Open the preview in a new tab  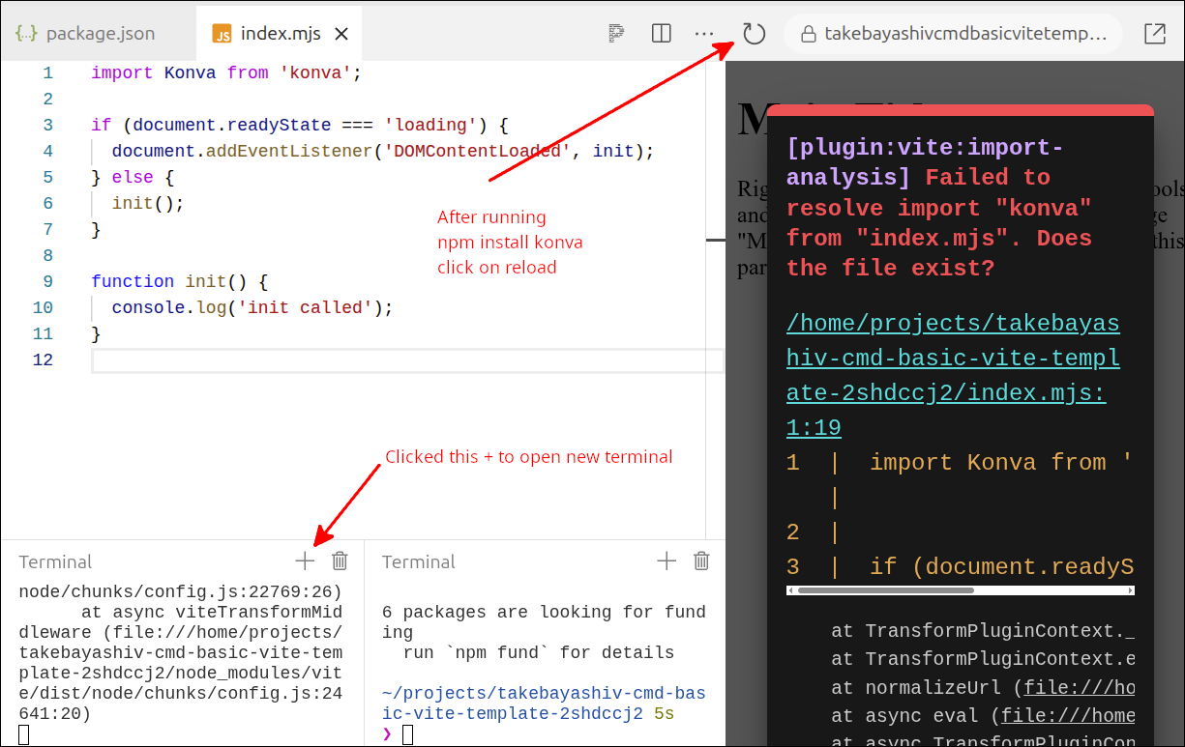pos(1154,34)
